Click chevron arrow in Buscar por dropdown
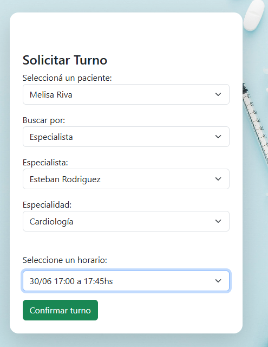 tap(218, 137)
